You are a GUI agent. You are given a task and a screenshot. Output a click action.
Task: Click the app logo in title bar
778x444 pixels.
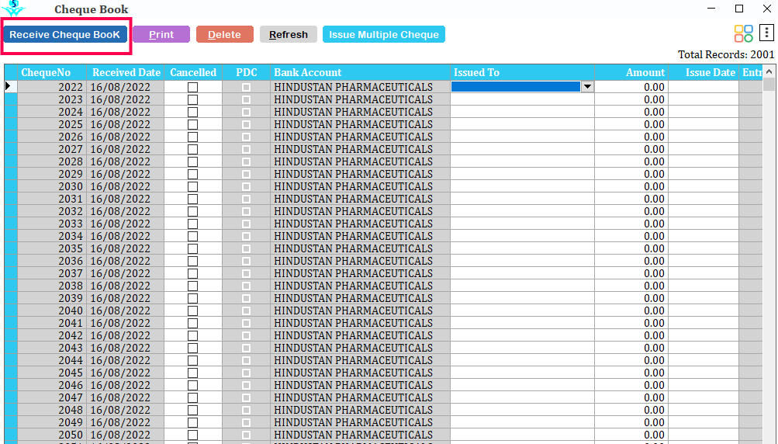click(x=13, y=8)
